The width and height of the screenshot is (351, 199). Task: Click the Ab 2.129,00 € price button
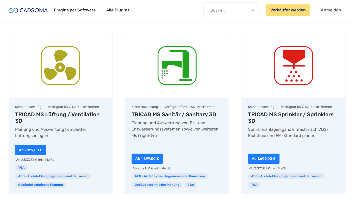(x=31, y=150)
